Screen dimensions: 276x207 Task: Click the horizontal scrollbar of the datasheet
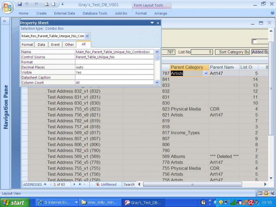point(192,184)
